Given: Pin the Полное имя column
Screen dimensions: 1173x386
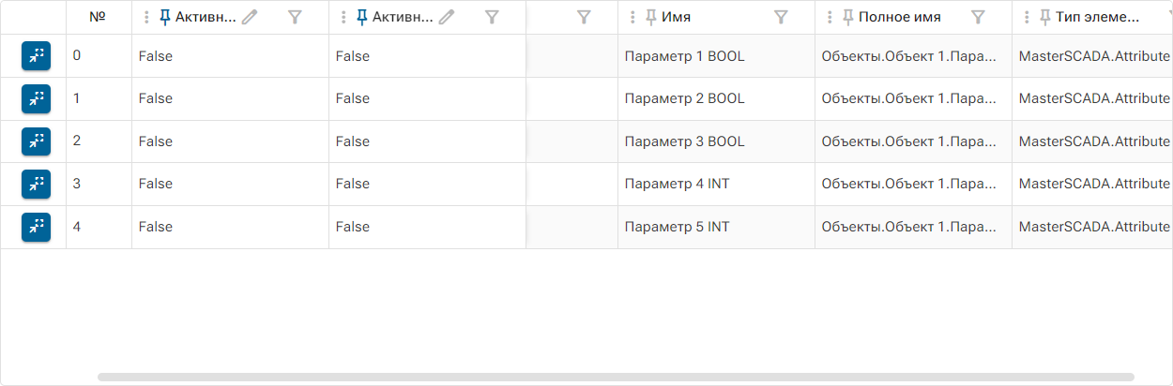Looking at the screenshot, I should [x=848, y=17].
